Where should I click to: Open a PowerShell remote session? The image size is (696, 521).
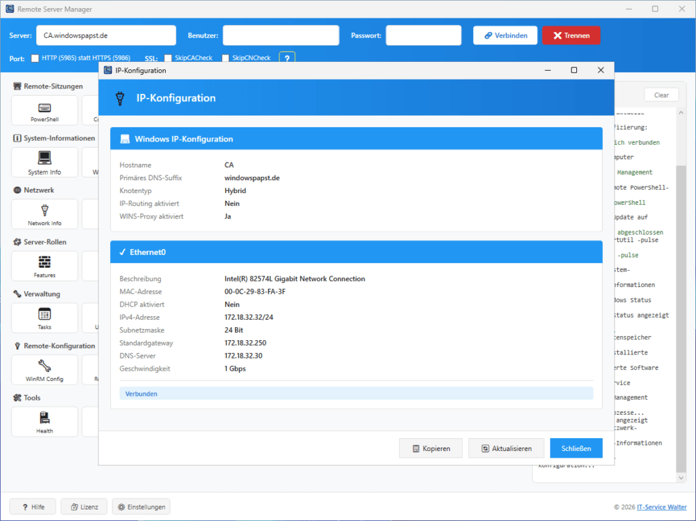43,110
